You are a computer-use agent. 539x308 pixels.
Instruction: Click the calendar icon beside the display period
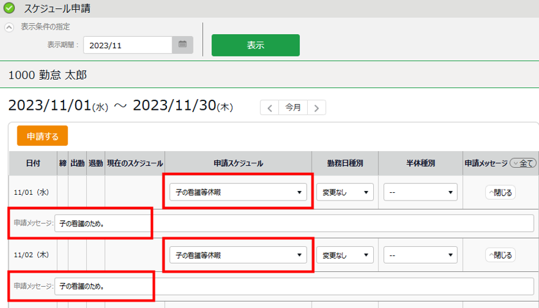pyautogui.click(x=182, y=45)
